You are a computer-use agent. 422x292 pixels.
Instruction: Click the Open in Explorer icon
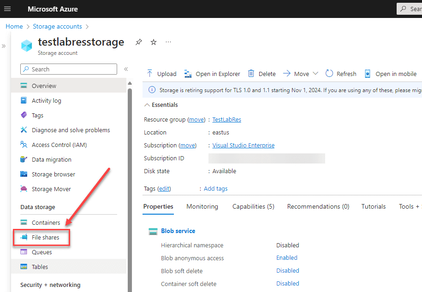pyautogui.click(x=188, y=73)
